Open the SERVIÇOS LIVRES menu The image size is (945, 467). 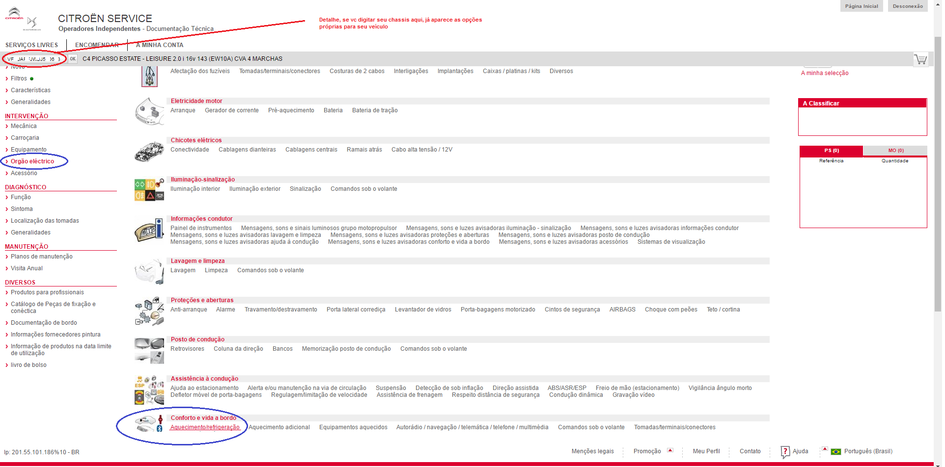pos(31,45)
